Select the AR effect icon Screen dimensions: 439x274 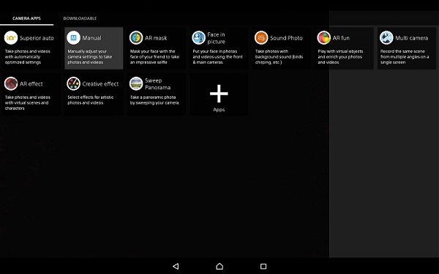pos(11,83)
